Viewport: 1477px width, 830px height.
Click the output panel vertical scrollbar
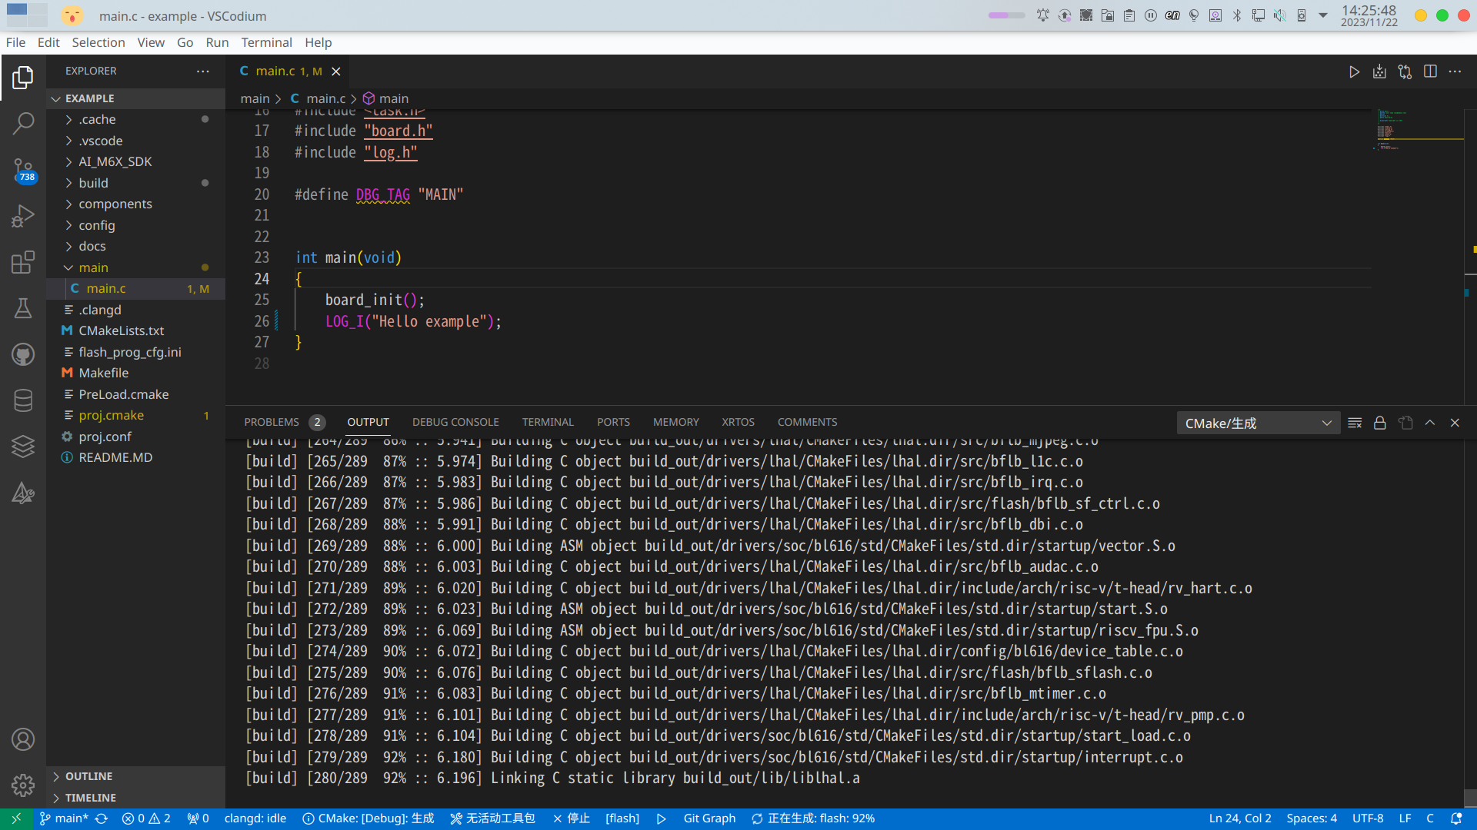tap(1470, 798)
